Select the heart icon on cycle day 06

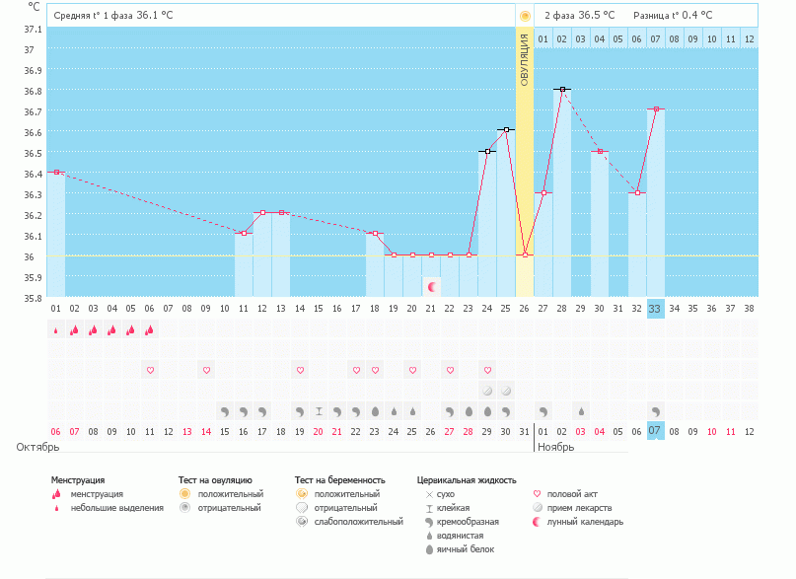coord(150,371)
